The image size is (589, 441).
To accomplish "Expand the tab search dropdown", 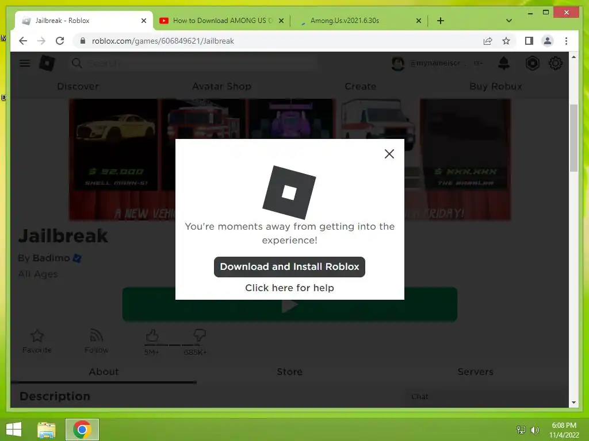I will pos(508,21).
